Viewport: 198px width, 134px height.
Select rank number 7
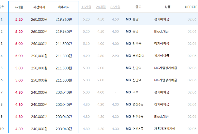tap(2, 92)
